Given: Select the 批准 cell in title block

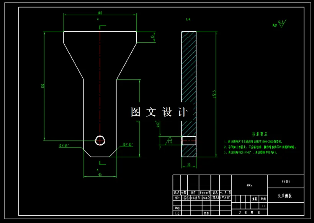Looking at the screenshot, I should (206, 213).
